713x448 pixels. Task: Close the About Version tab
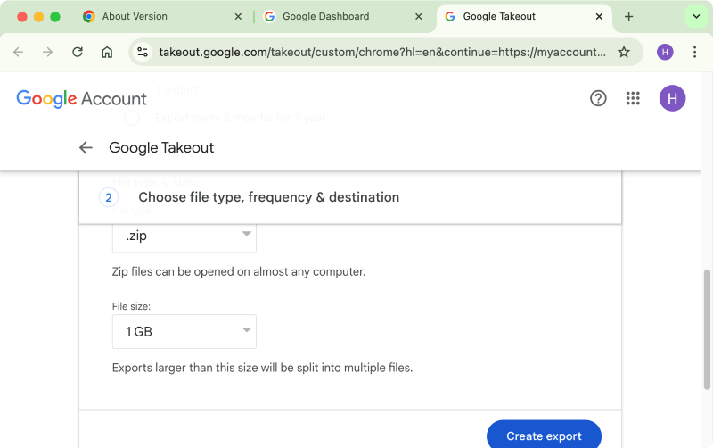coord(238,17)
